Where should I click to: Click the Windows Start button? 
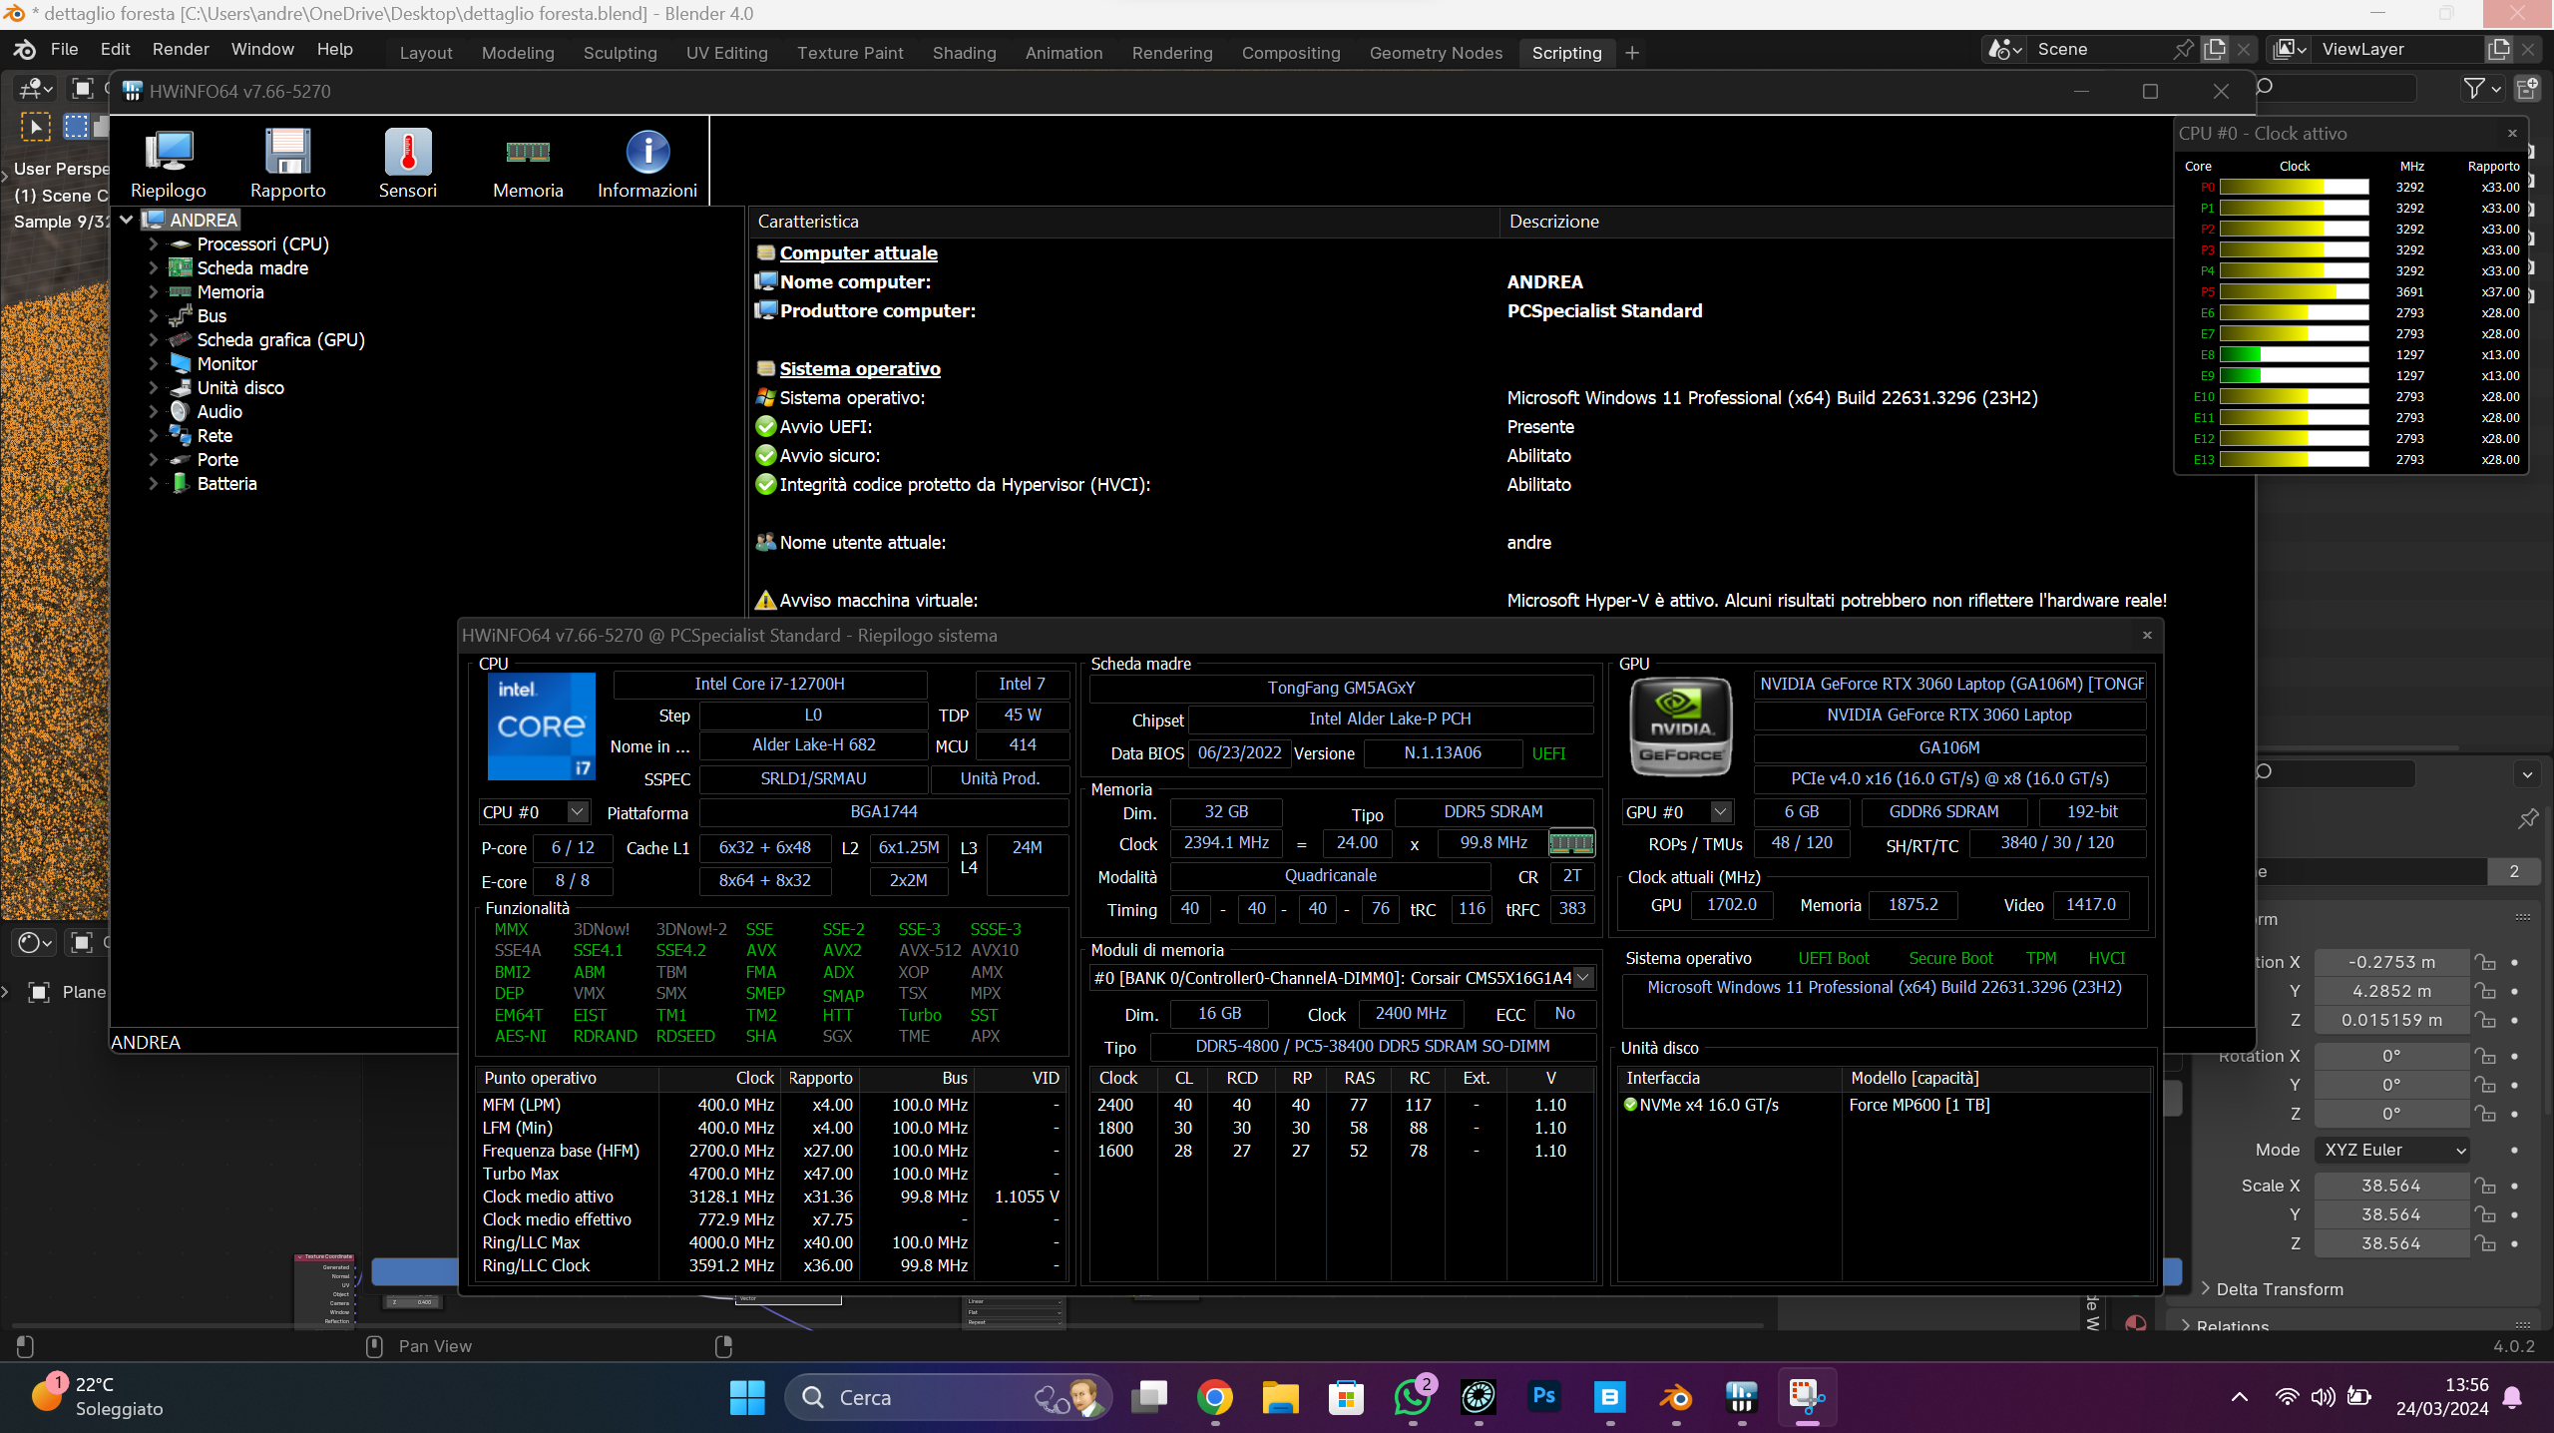[747, 1397]
